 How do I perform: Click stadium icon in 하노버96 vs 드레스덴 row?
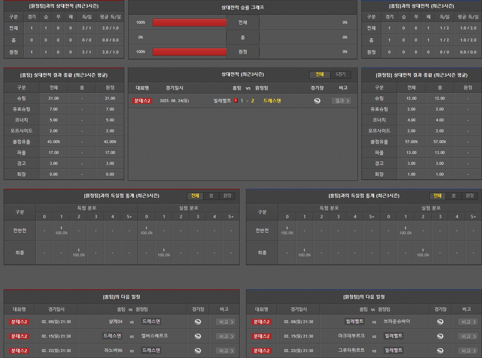point(198,351)
